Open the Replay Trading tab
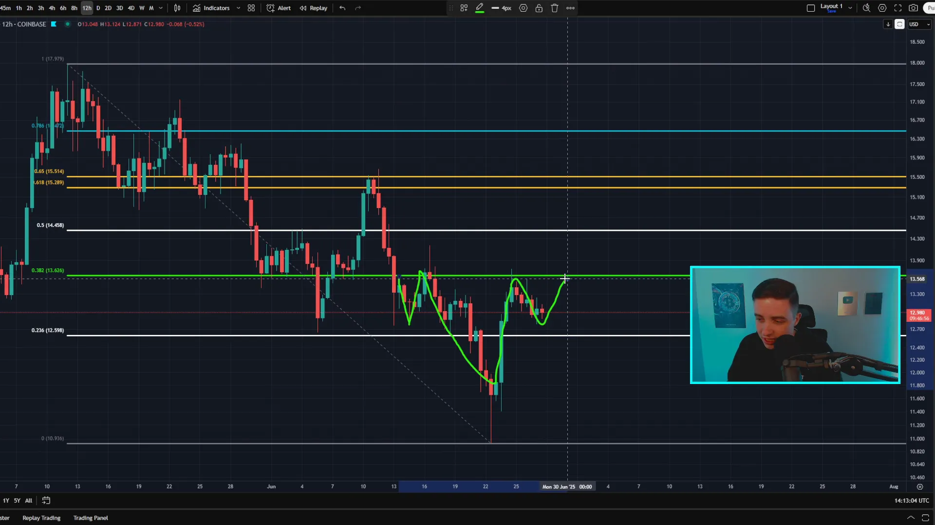 [x=41, y=518]
